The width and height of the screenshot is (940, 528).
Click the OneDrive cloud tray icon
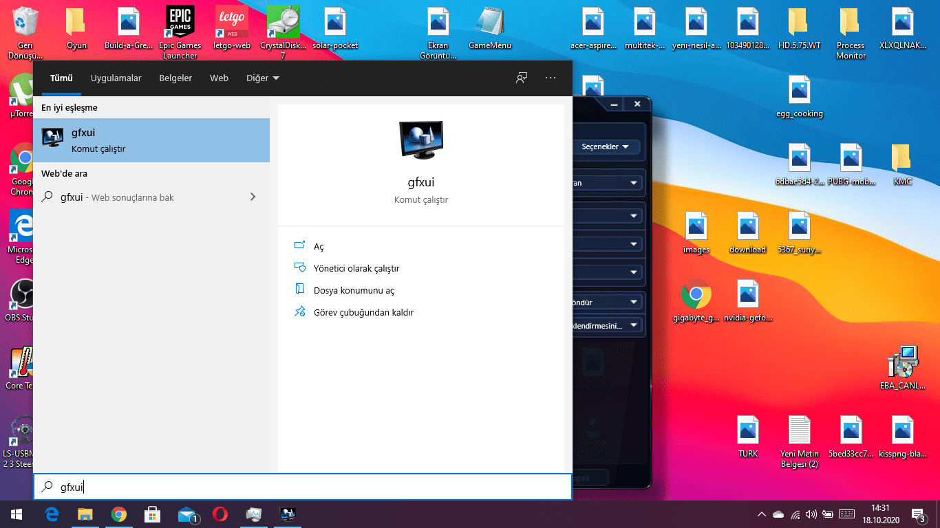778,514
